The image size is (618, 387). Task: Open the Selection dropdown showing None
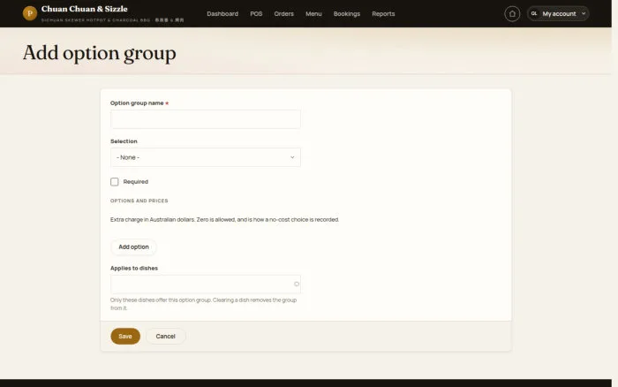206,157
